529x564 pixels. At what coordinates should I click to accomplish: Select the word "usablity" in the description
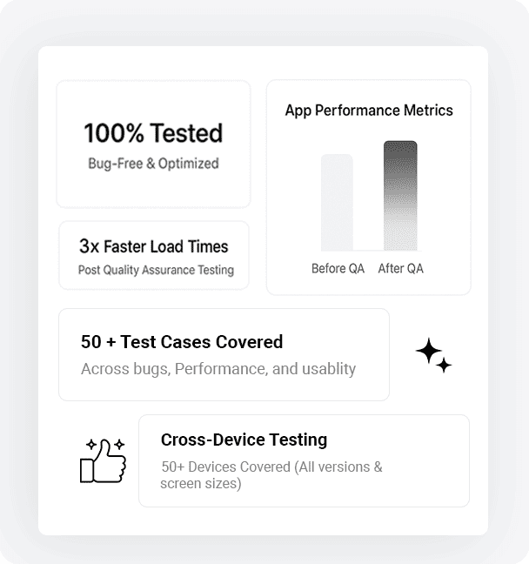click(329, 368)
